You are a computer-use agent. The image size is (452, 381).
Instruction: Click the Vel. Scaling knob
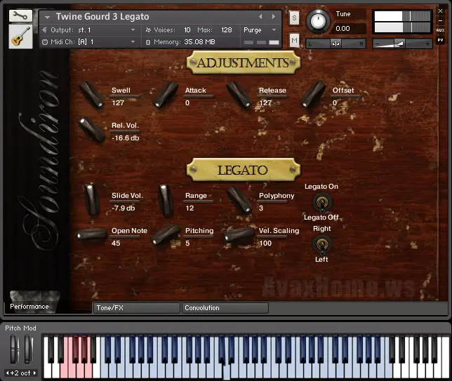click(x=239, y=234)
